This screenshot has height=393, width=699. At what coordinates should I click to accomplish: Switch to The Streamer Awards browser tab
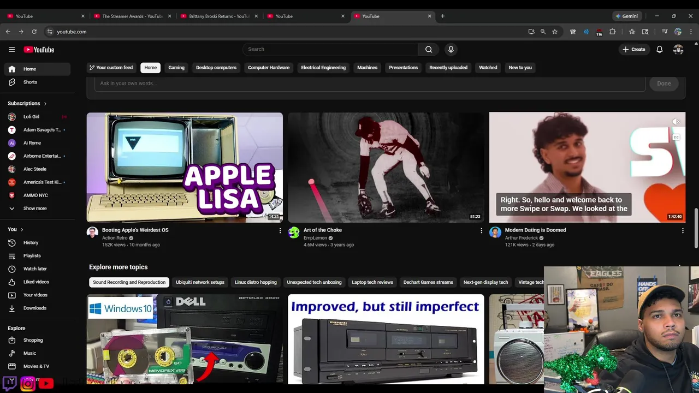(x=132, y=16)
